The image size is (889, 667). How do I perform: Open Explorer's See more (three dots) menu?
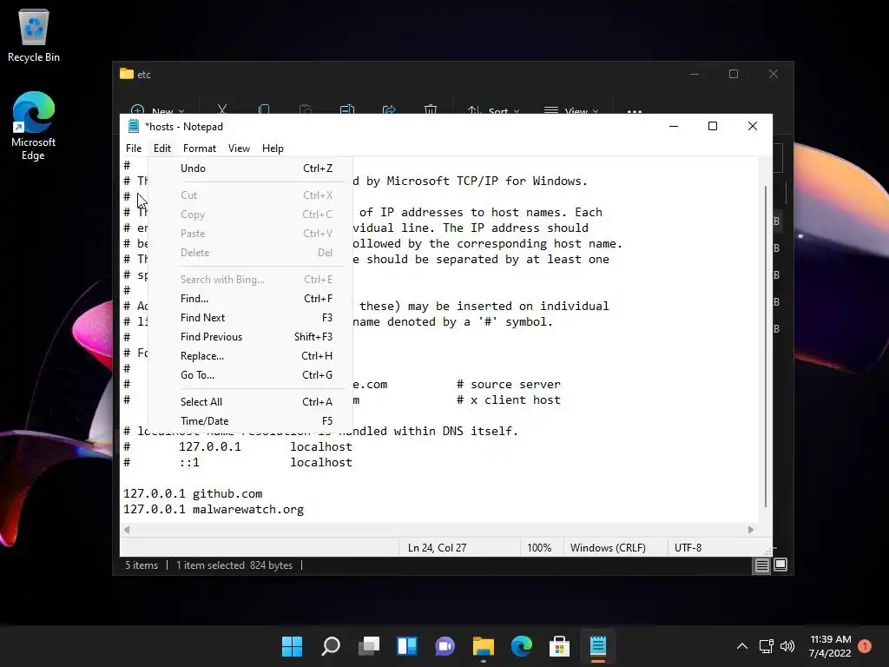[x=635, y=109]
